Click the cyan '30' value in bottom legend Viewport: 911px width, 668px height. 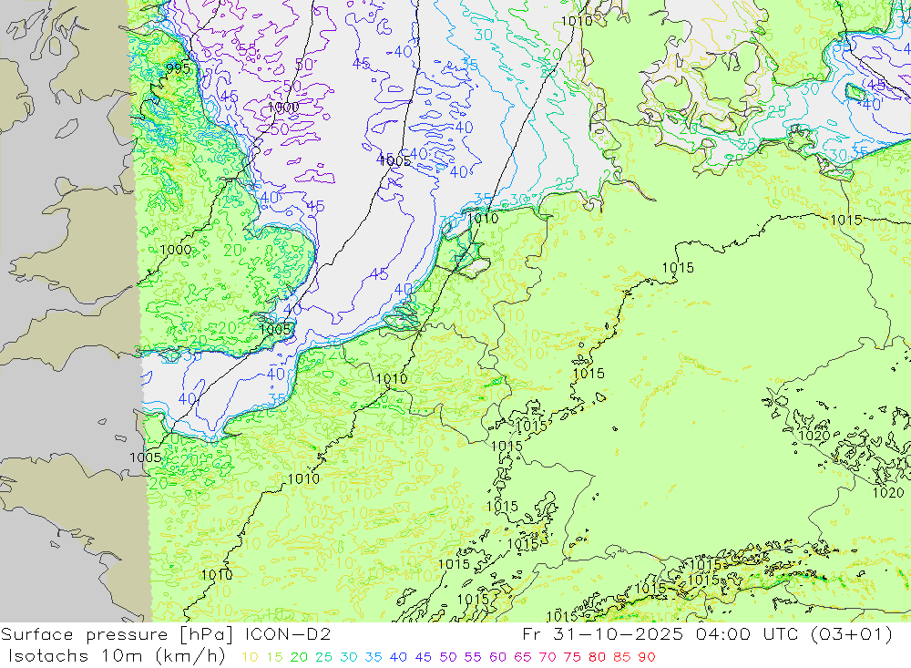[349, 657]
